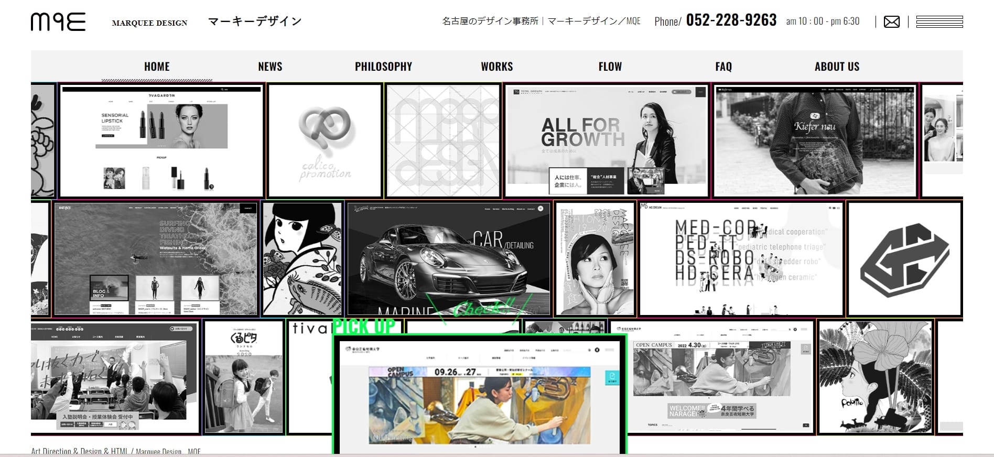Open the Marquee Design grid logo thumbnail
This screenshot has height=457, width=994.
443,140
